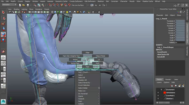The height and width of the screenshot is (105, 189).
Task: Enable Use All Lights yellow icon
Action: [x=67, y=12]
